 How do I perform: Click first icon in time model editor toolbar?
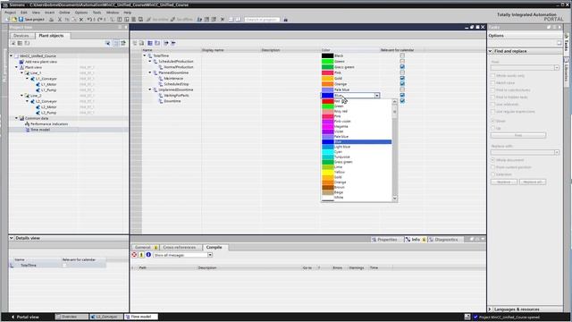tap(135, 43)
